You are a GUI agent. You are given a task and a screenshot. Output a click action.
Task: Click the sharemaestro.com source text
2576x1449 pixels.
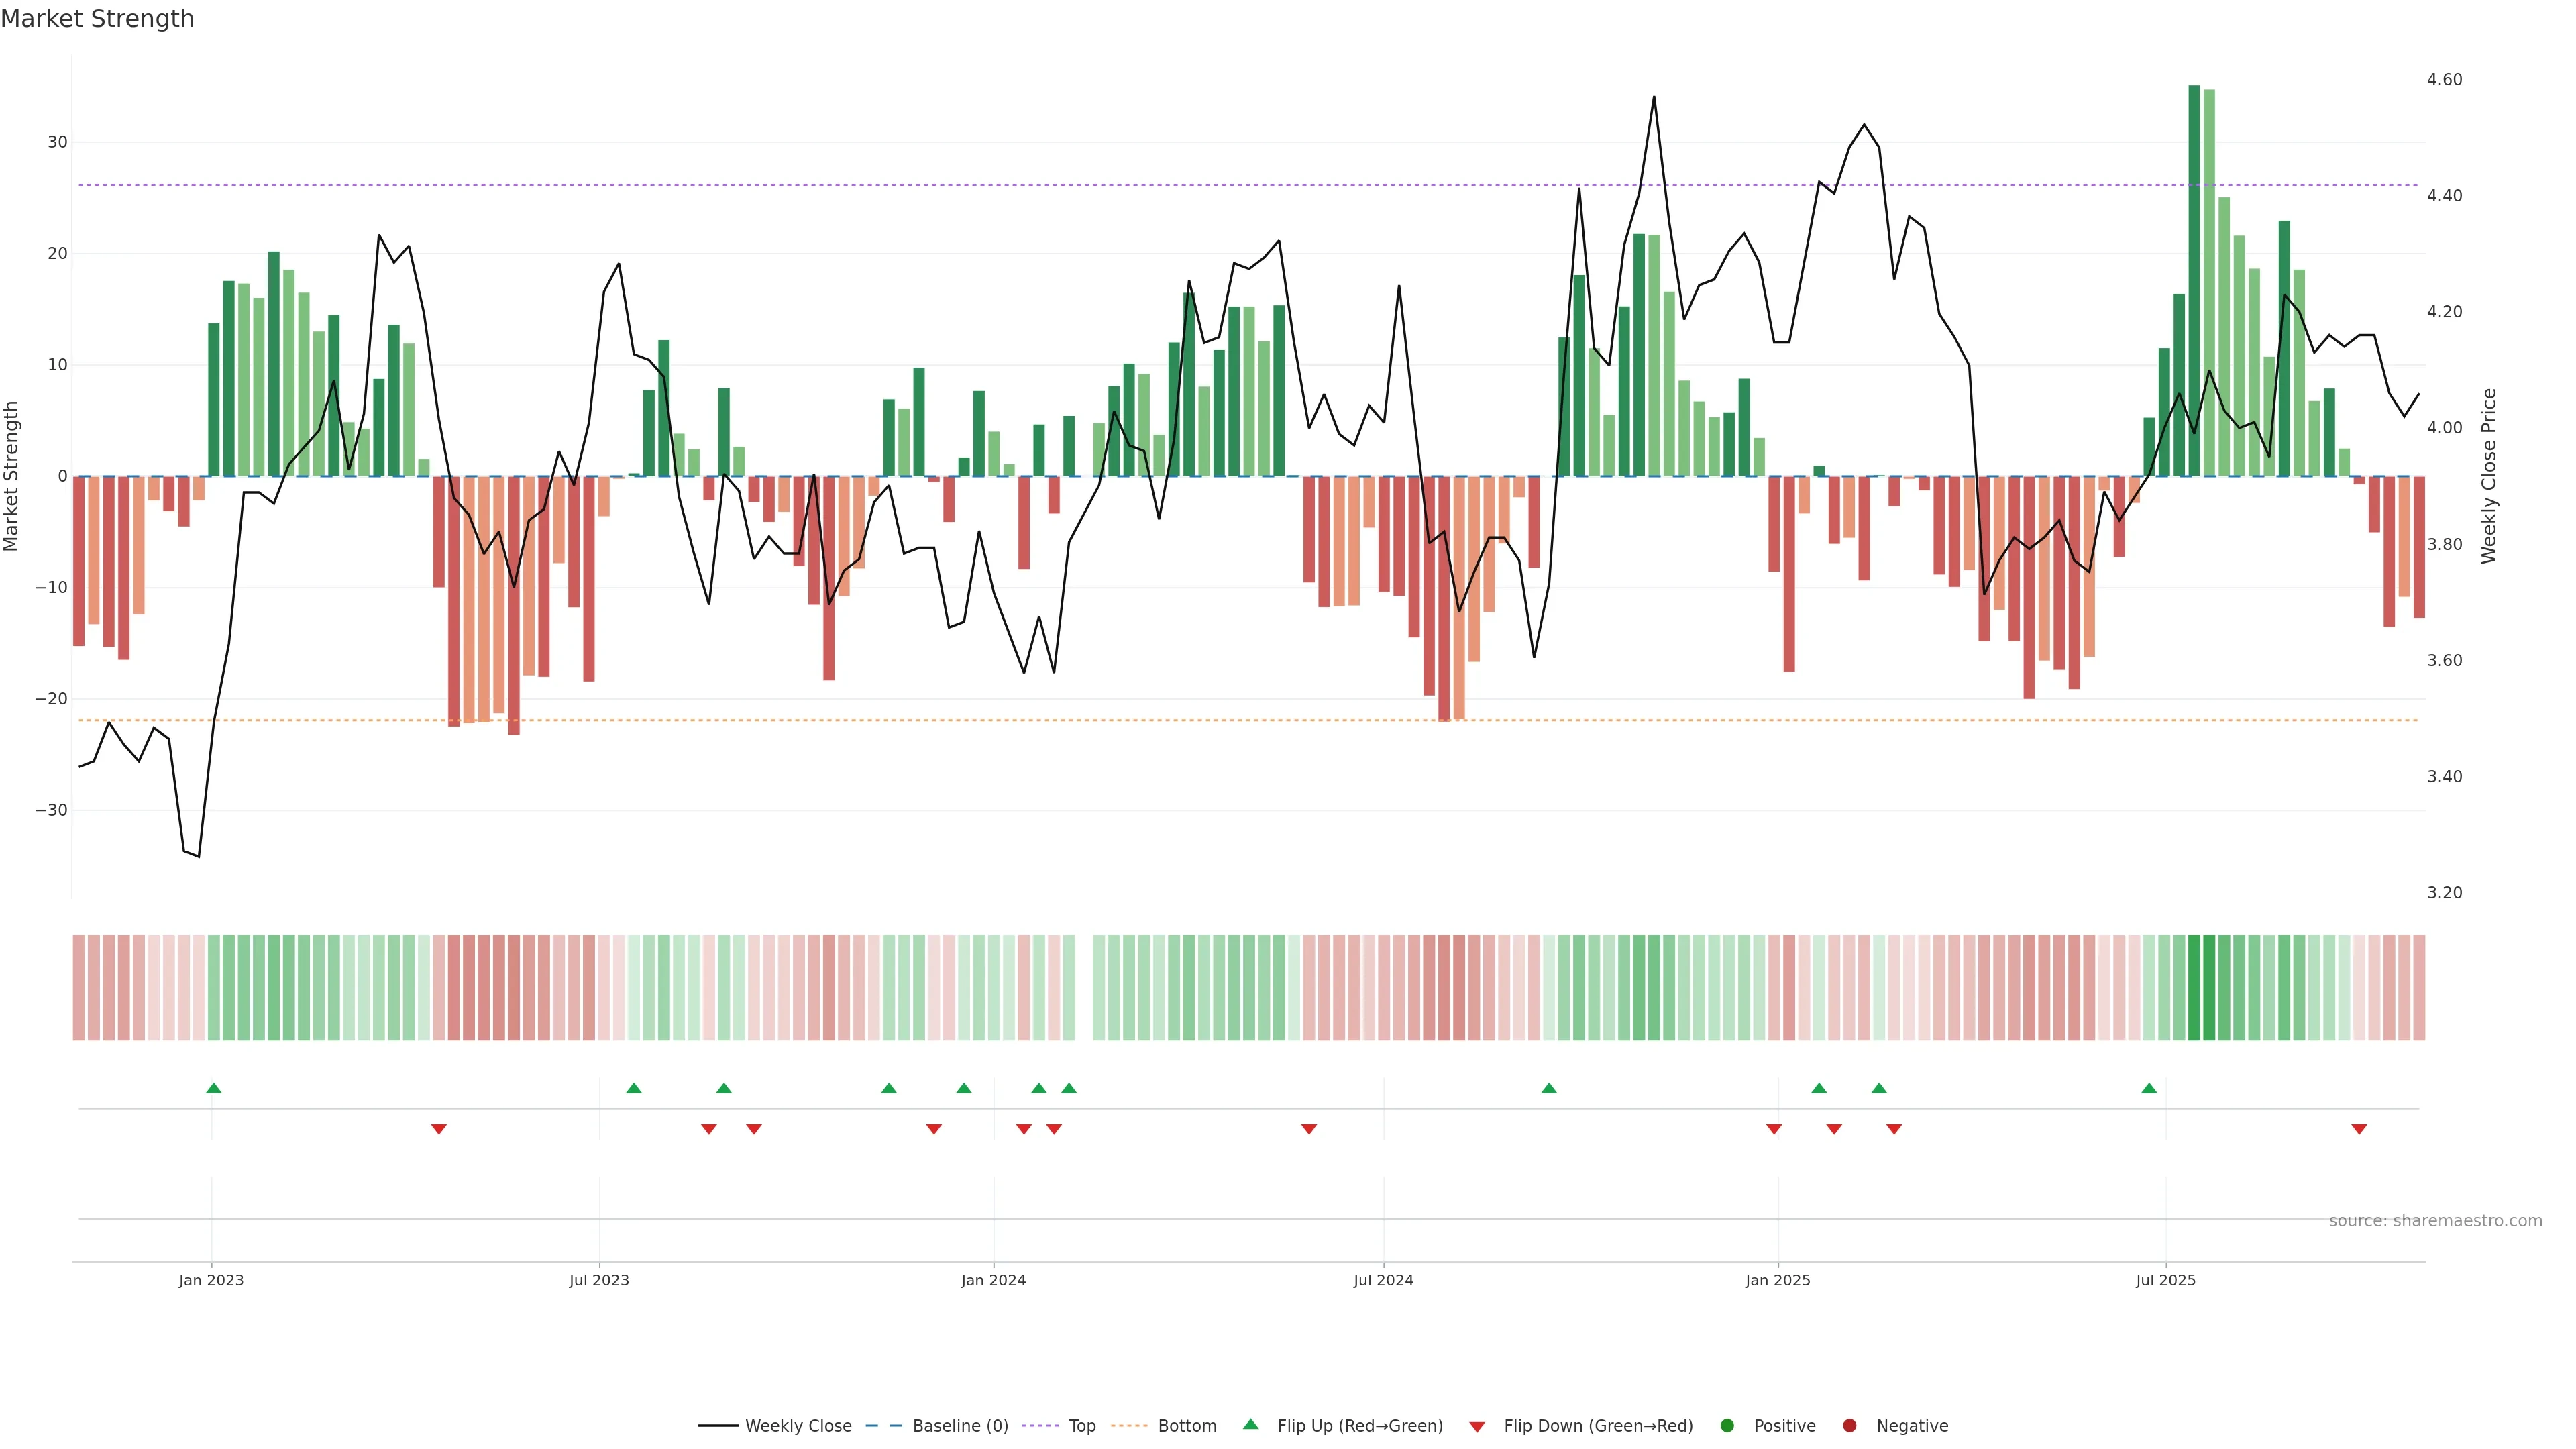(x=2435, y=1220)
